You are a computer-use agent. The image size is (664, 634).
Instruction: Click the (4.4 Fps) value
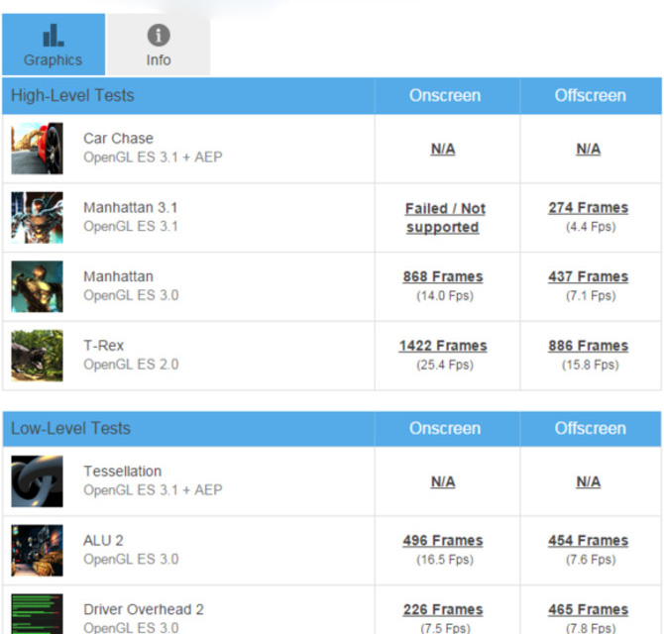pyautogui.click(x=591, y=227)
